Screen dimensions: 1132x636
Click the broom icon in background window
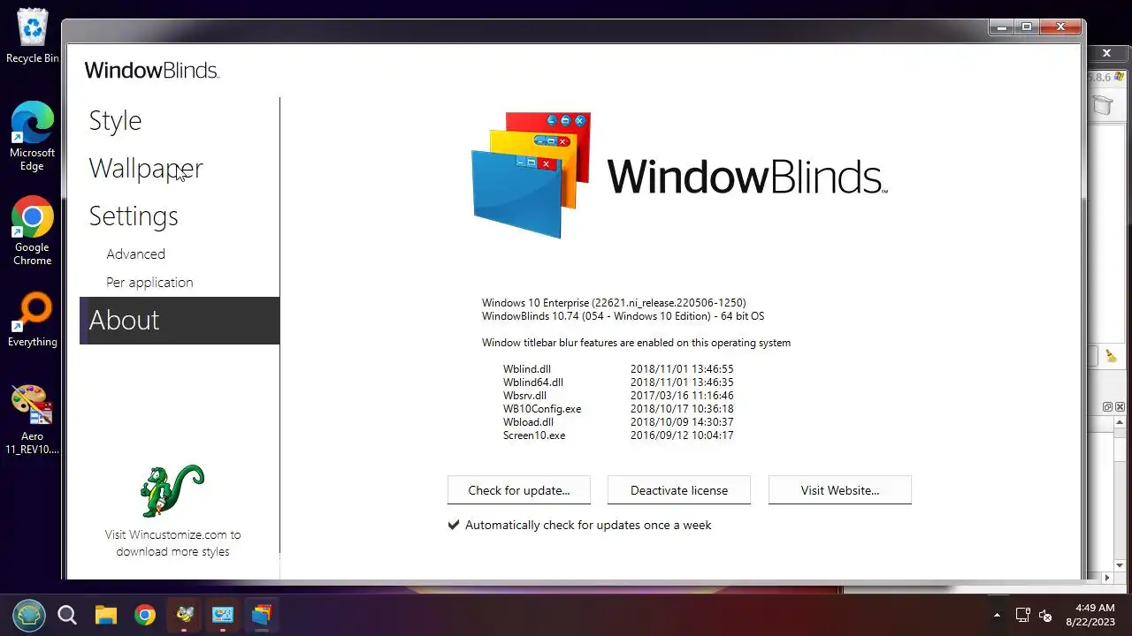click(x=1110, y=355)
